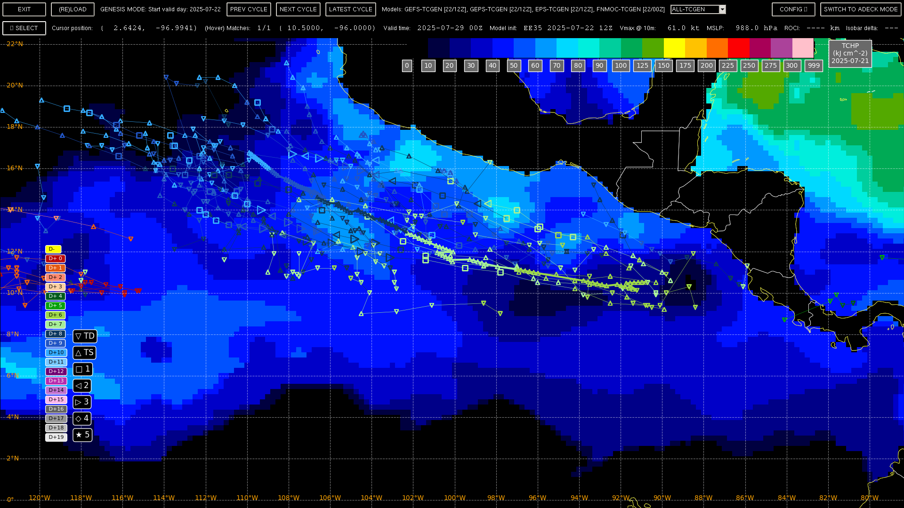Activate the SELECT tool button
The width and height of the screenshot is (904, 508).
click(24, 28)
